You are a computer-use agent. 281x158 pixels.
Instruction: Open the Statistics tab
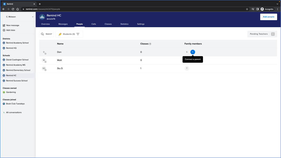coord(124,24)
